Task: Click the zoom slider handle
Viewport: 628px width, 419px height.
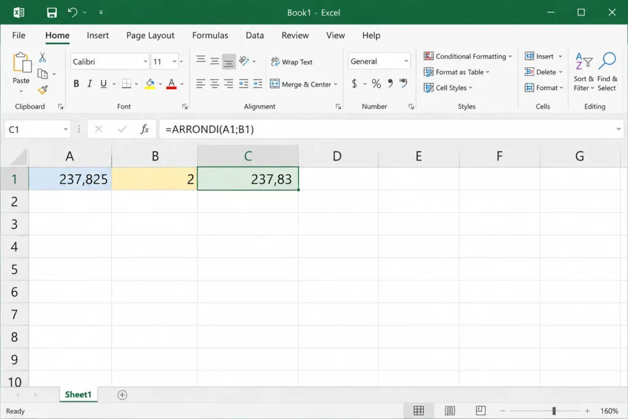Action: (x=554, y=411)
